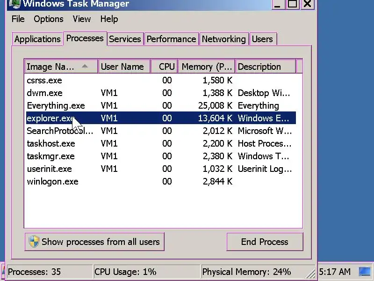The image size is (374, 281).
Task: Select the dwm.exe process
Action: (x=161, y=93)
